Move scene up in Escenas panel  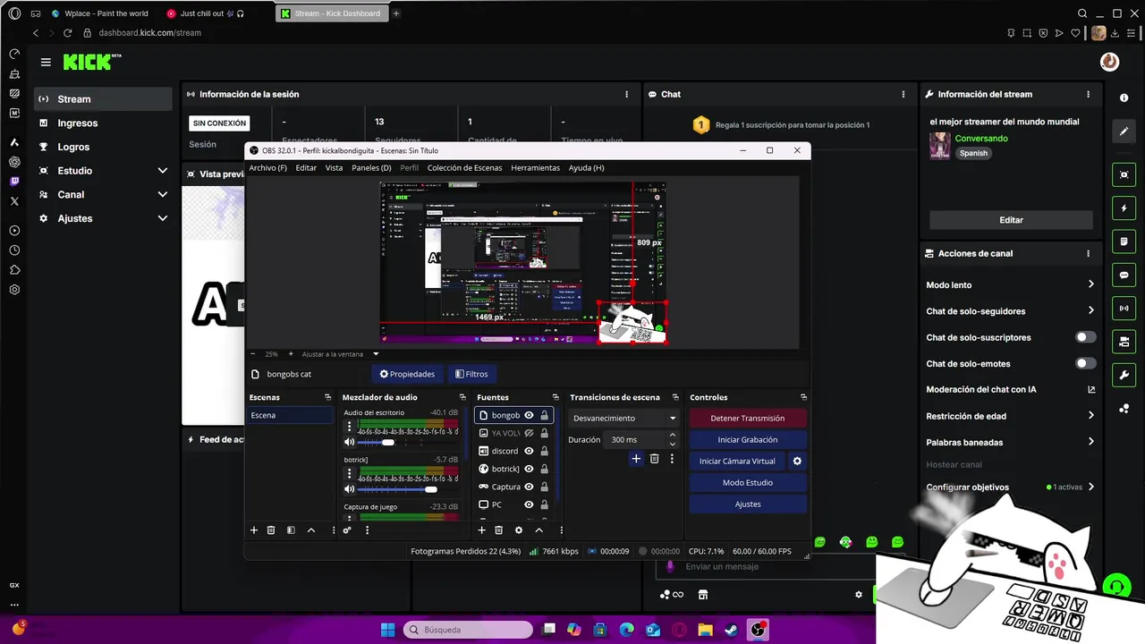[311, 530]
